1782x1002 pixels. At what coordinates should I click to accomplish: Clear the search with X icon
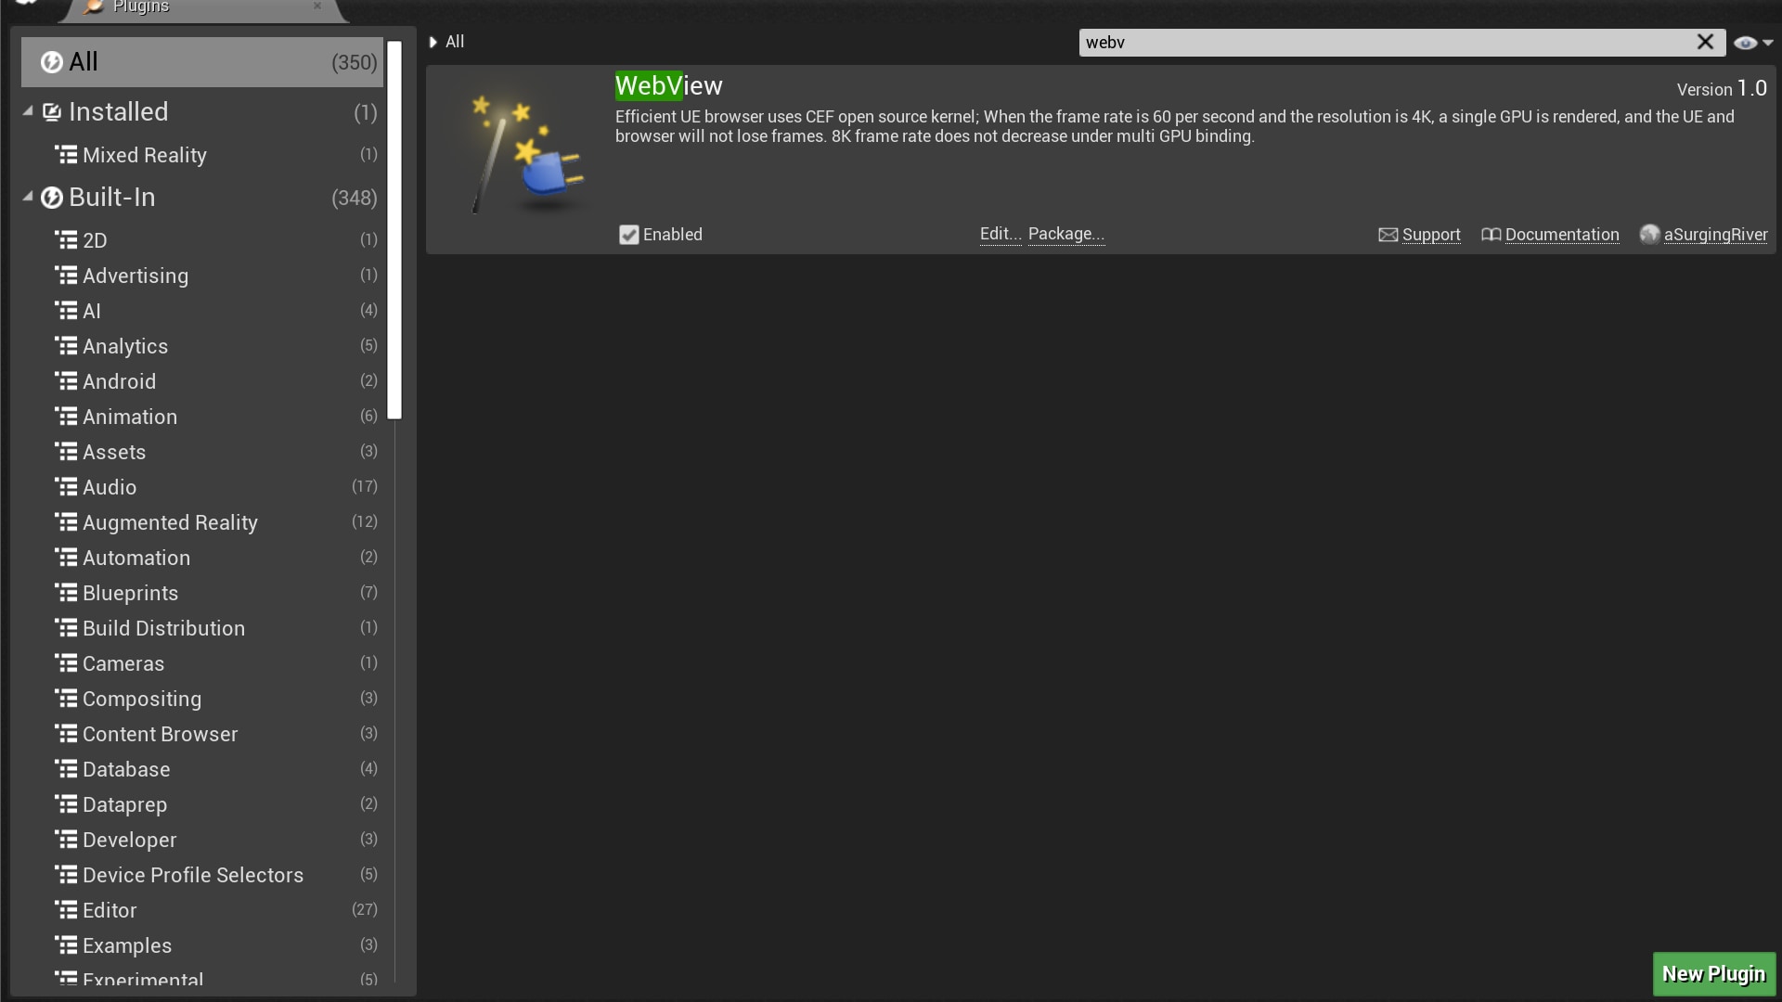click(x=1705, y=42)
